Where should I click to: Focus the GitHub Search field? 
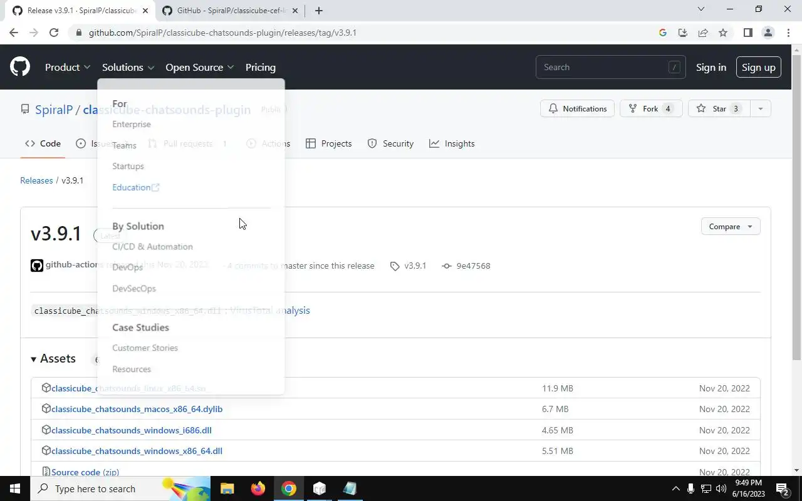click(610, 67)
